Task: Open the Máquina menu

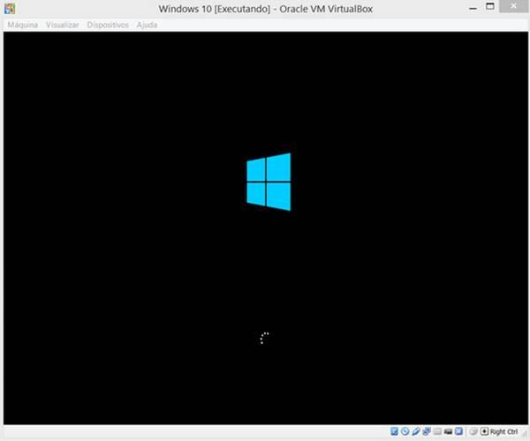Action: [22, 25]
